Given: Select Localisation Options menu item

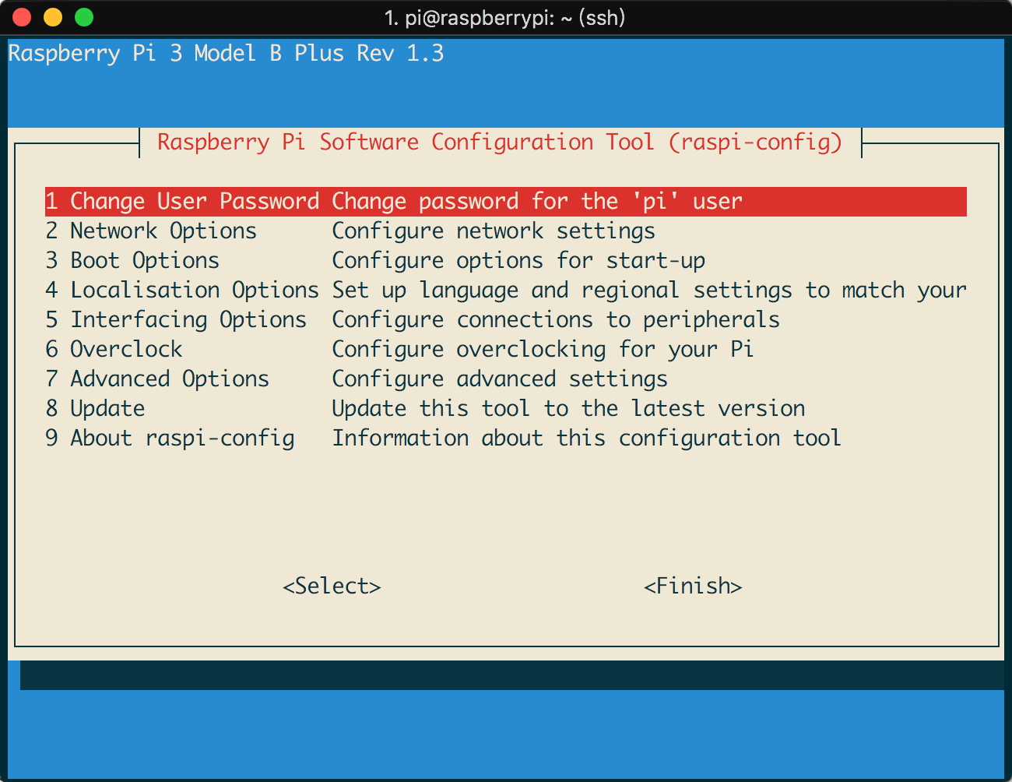Looking at the screenshot, I should coord(181,291).
